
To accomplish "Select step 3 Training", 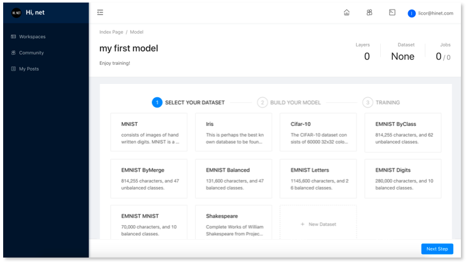I will [382, 102].
